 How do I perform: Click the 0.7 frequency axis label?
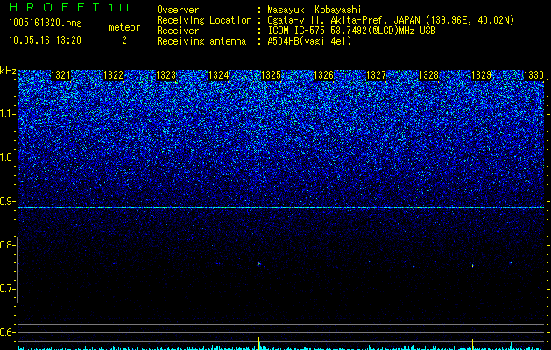click(8, 289)
